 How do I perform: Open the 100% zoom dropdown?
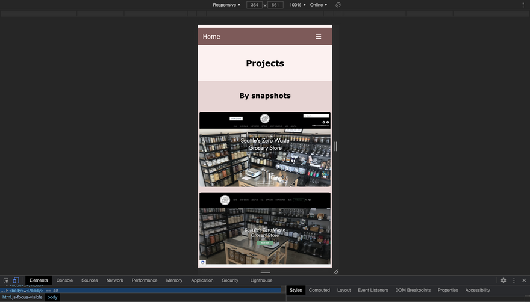(297, 5)
